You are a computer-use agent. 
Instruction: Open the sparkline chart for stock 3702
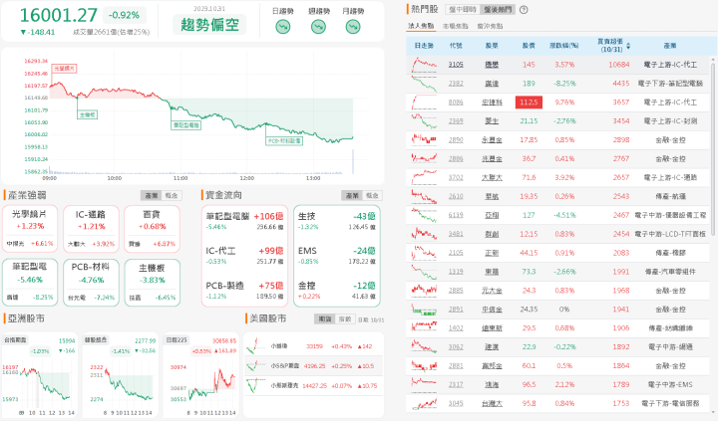click(x=424, y=177)
